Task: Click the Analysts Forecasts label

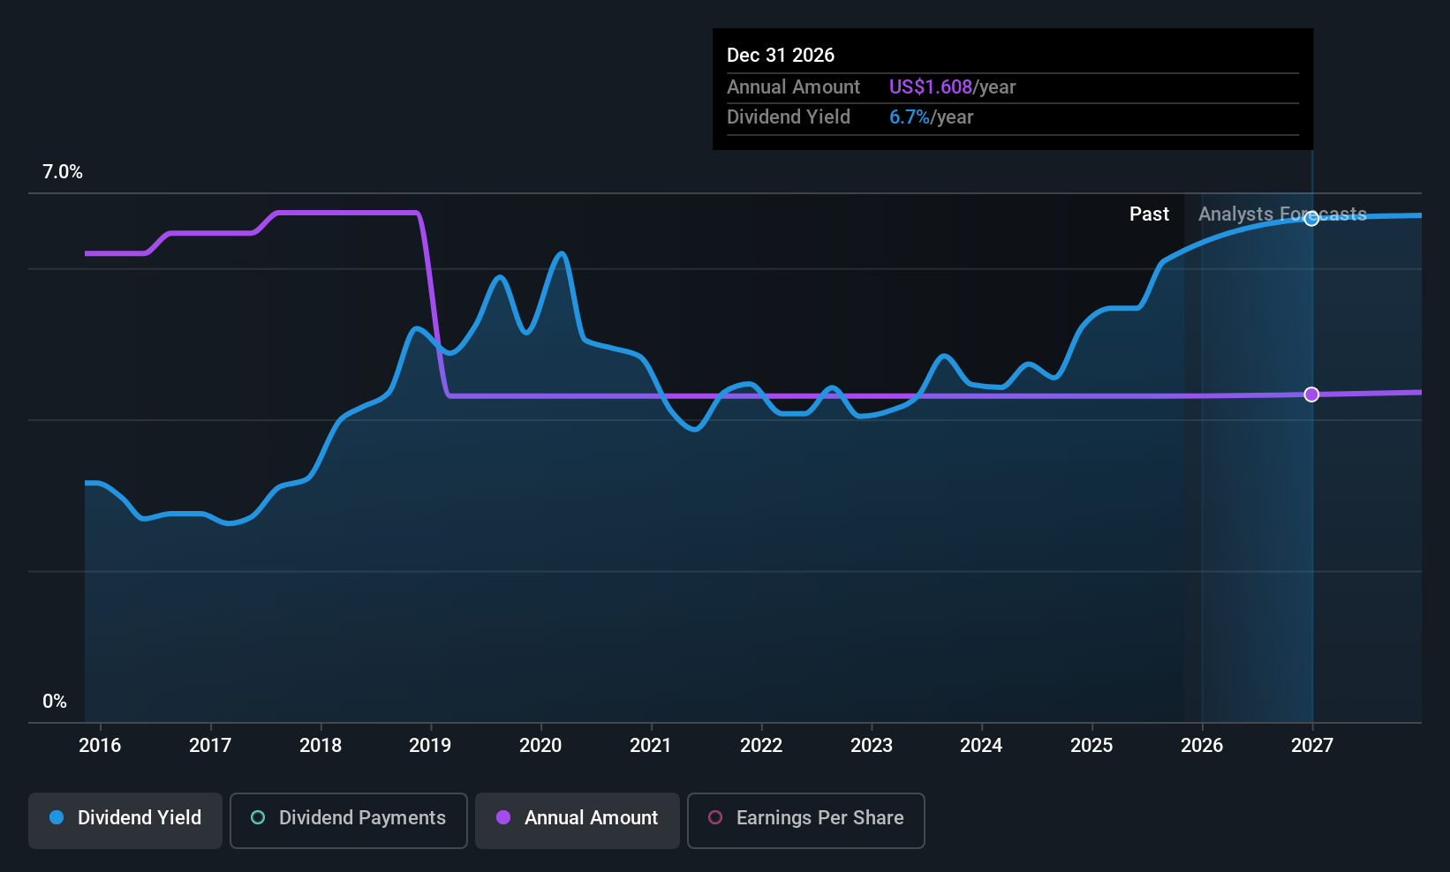Action: (1282, 214)
